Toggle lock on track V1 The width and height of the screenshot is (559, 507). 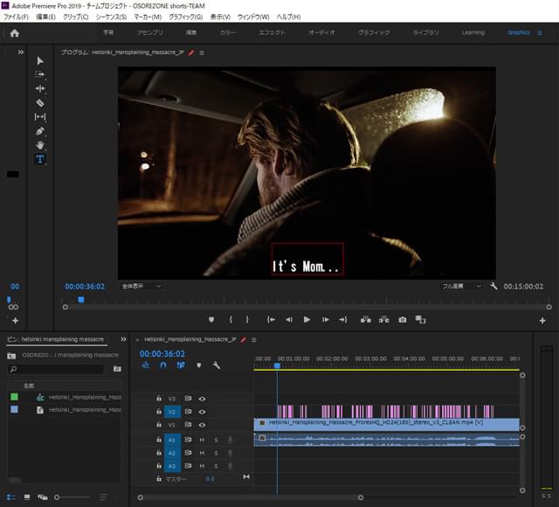click(x=158, y=425)
